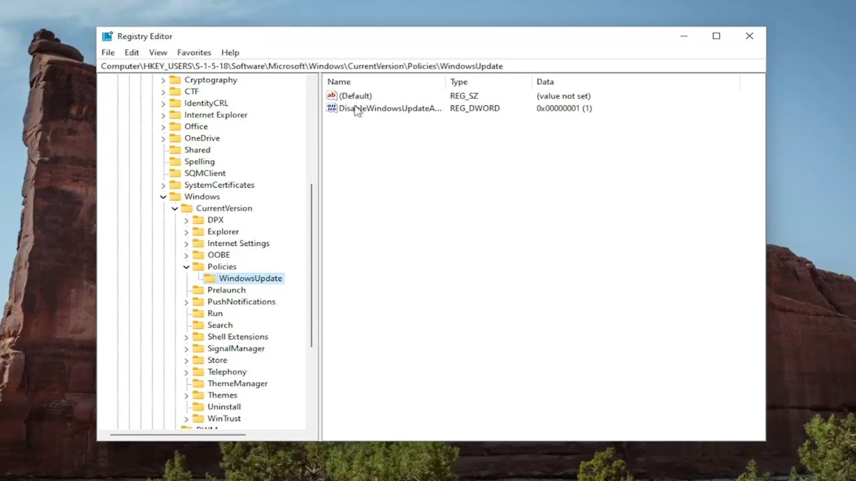Viewport: 856px width, 481px height.
Task: Select the Uninstall folder icon
Action: [x=198, y=408]
